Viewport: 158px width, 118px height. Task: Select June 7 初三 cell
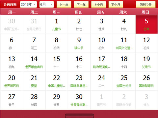(x=34, y=43)
